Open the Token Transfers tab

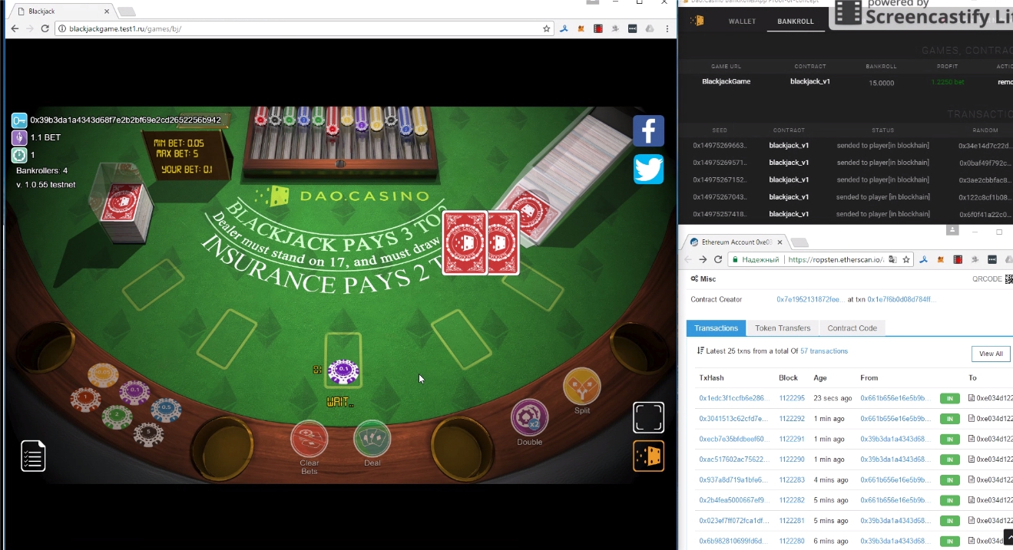click(783, 328)
